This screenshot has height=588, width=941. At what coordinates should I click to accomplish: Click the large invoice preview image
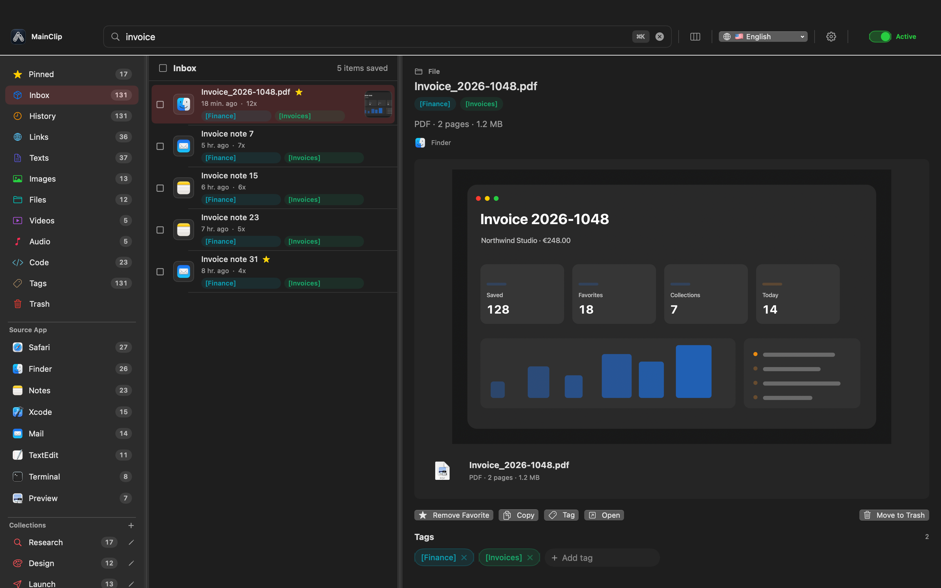pos(671,306)
